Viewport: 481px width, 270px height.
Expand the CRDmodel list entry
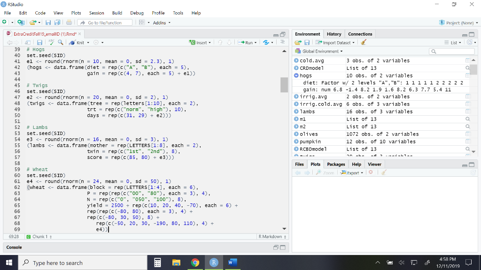(296, 68)
